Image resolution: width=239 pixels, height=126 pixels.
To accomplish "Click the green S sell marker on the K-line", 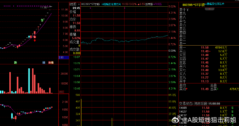I will tap(42, 20).
